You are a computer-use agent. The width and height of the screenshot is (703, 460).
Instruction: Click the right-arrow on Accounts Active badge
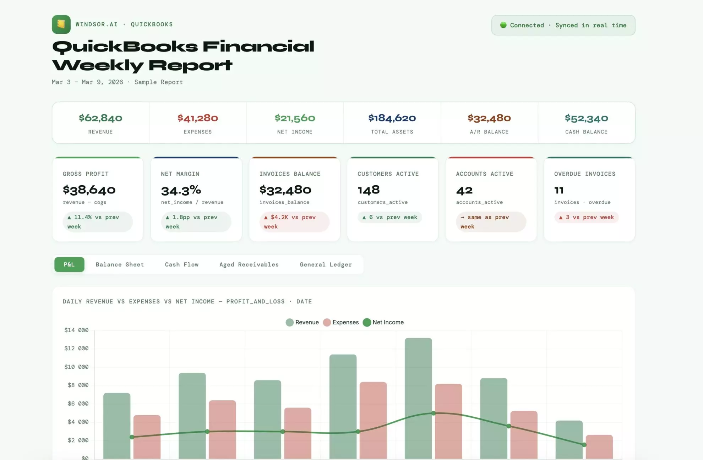tap(463, 217)
